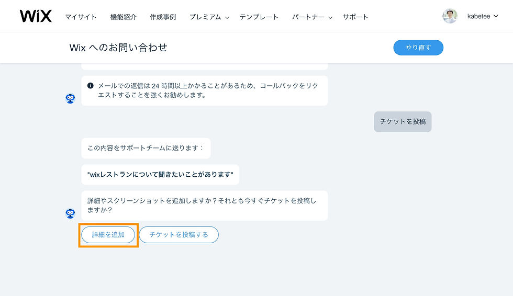Click the Wix logo

(36, 16)
